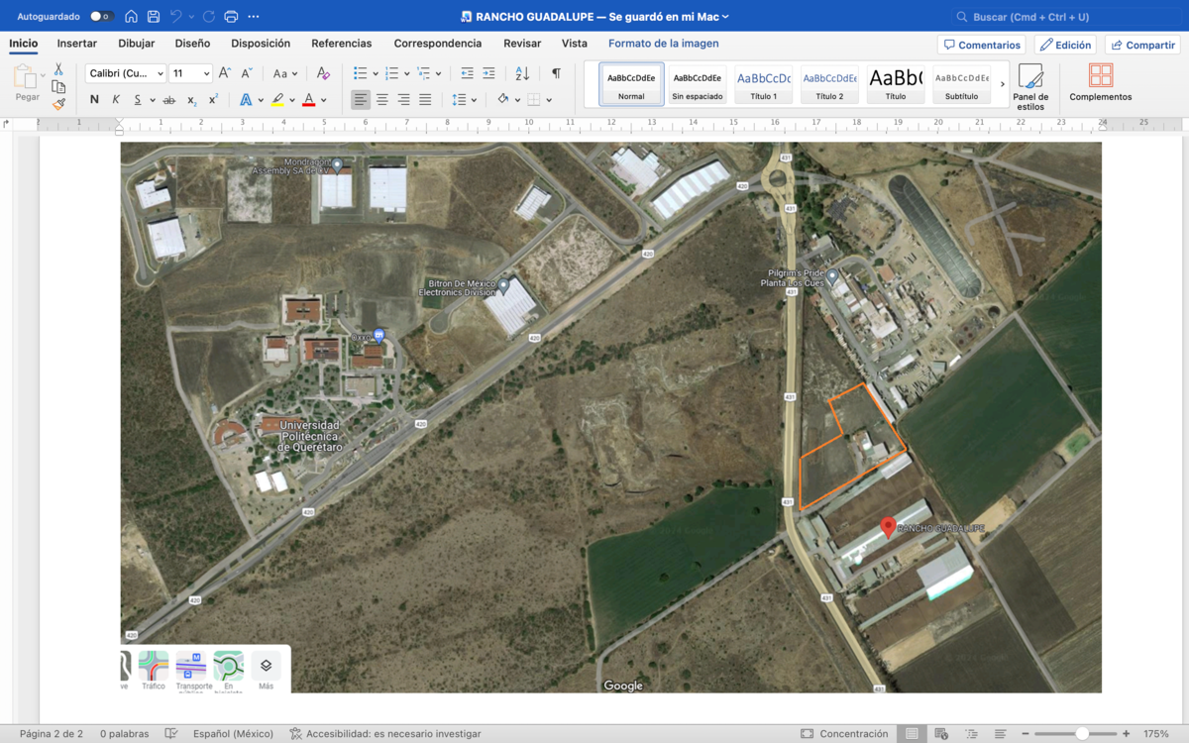Click the Comentarios button
1189x743 pixels.
click(x=982, y=45)
